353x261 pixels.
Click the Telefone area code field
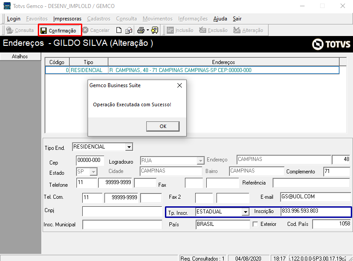point(87,182)
